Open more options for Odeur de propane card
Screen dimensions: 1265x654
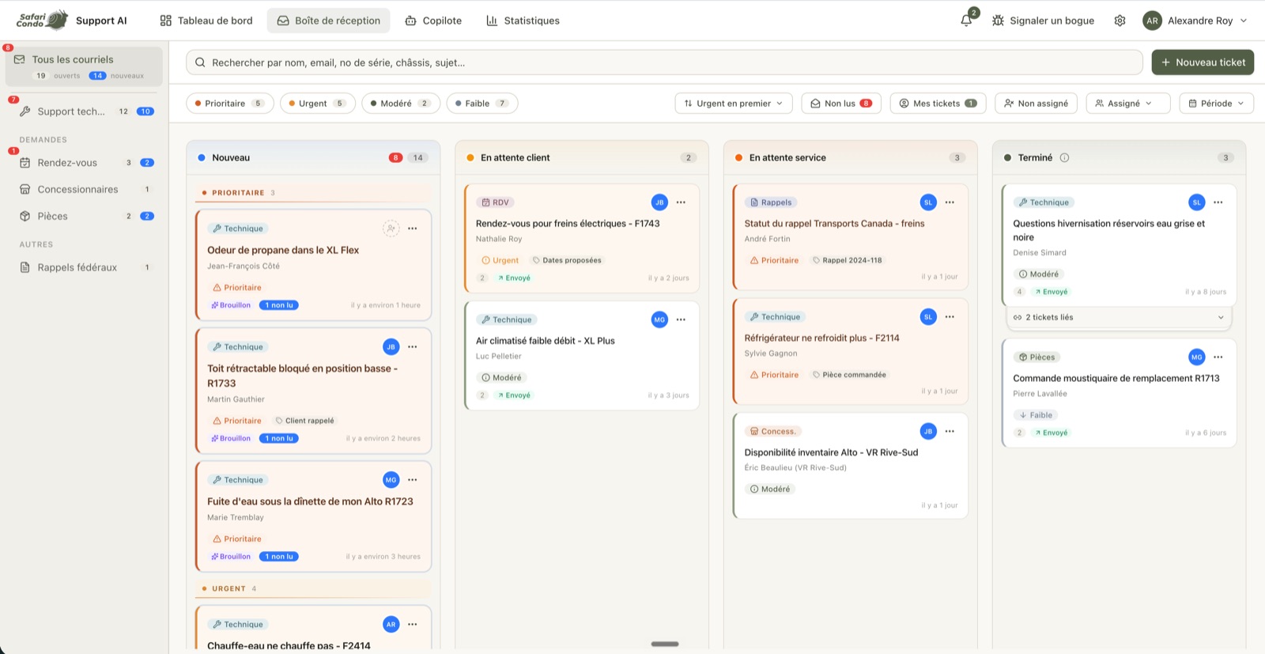(413, 229)
